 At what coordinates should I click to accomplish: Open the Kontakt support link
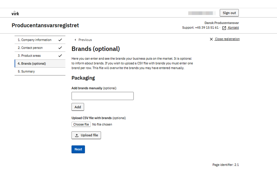click(233, 28)
